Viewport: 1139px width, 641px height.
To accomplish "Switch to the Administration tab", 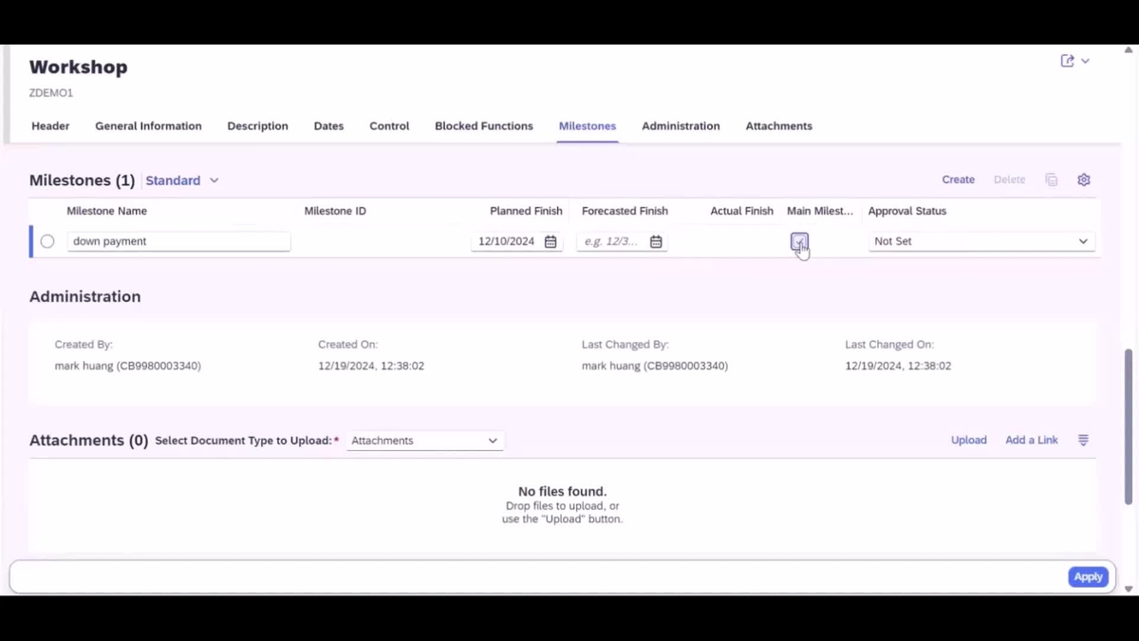I will point(681,125).
